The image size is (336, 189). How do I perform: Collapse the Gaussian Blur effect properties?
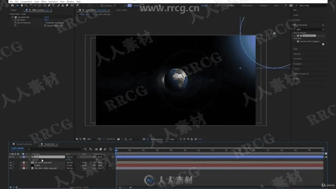tap(10, 17)
